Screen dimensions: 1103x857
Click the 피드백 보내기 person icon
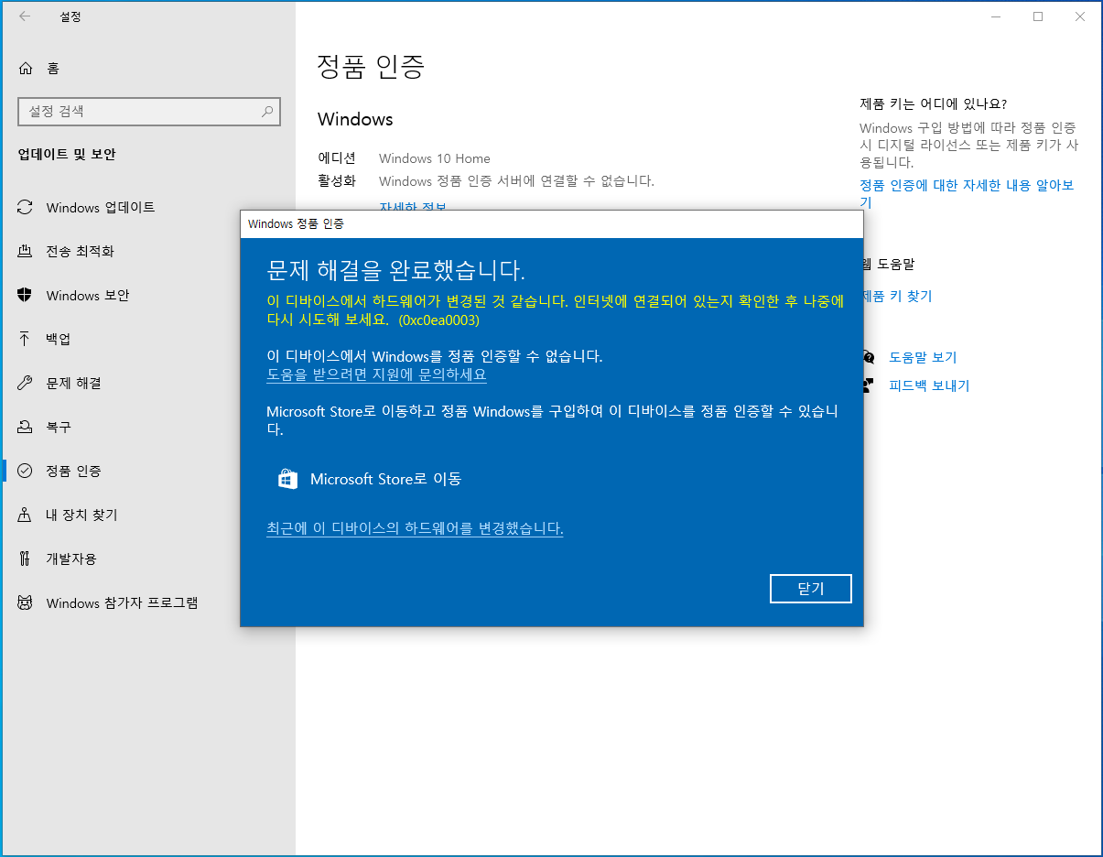point(869,385)
